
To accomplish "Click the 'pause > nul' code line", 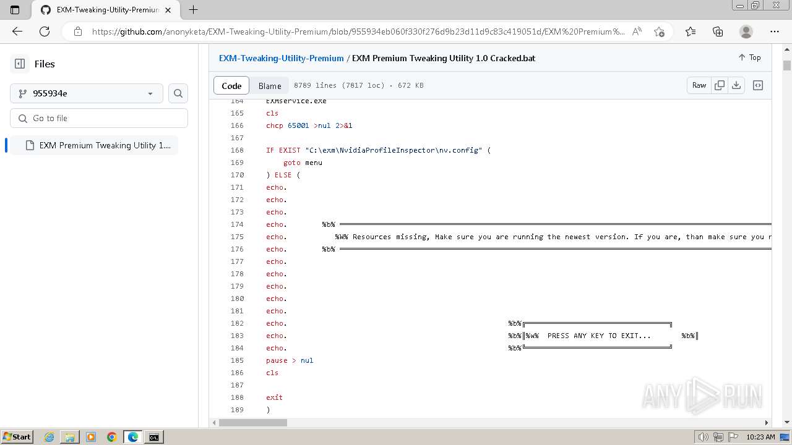I will point(290,360).
